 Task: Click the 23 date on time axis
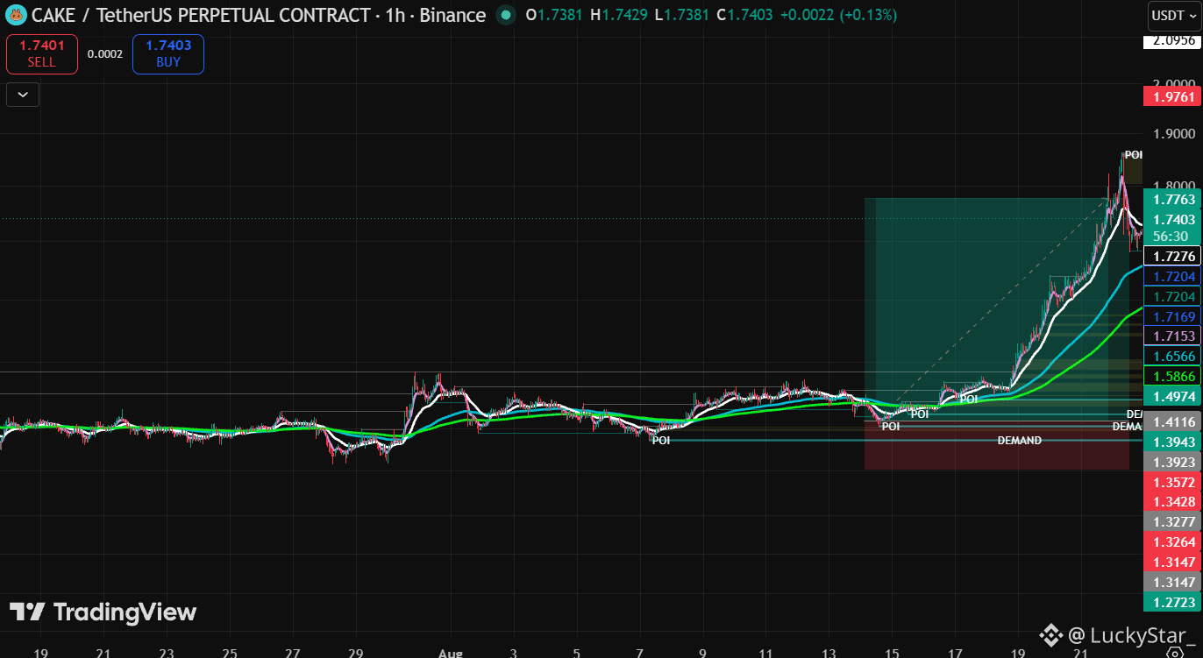[167, 654]
